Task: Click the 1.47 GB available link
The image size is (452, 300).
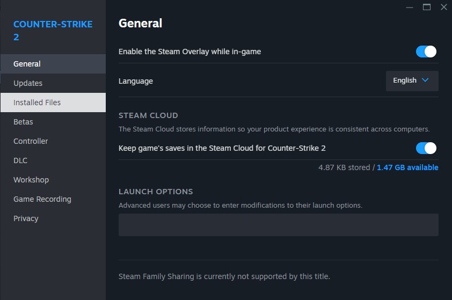Action: click(407, 167)
